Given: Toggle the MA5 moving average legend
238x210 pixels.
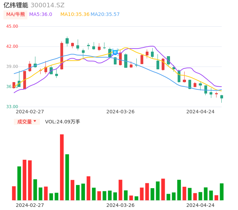Looking at the screenshot, I should [41, 15].
